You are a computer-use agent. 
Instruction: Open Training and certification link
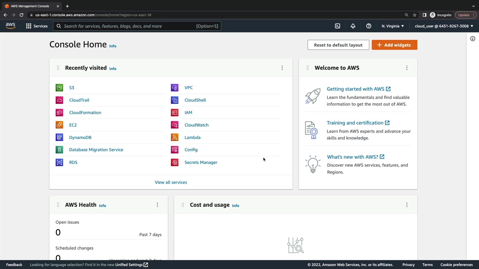tap(358, 123)
